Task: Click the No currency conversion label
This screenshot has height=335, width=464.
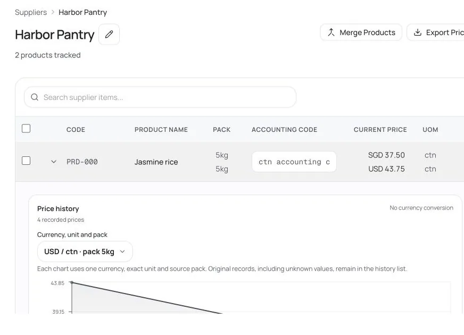Action: (x=421, y=208)
